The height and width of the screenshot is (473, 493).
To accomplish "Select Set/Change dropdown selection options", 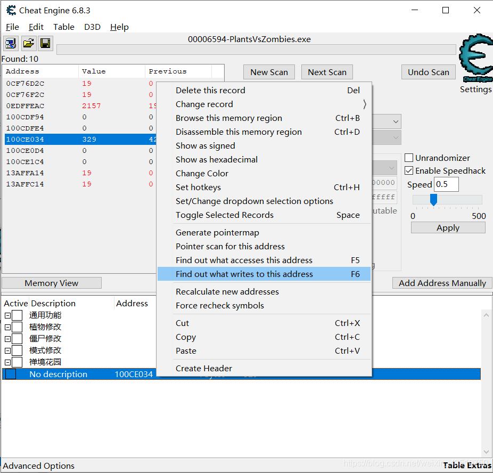I will [x=264, y=201].
